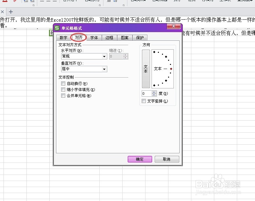
Task: Open the 自动筛选 (AutoFilter) tool
Action: (x=159, y=1)
